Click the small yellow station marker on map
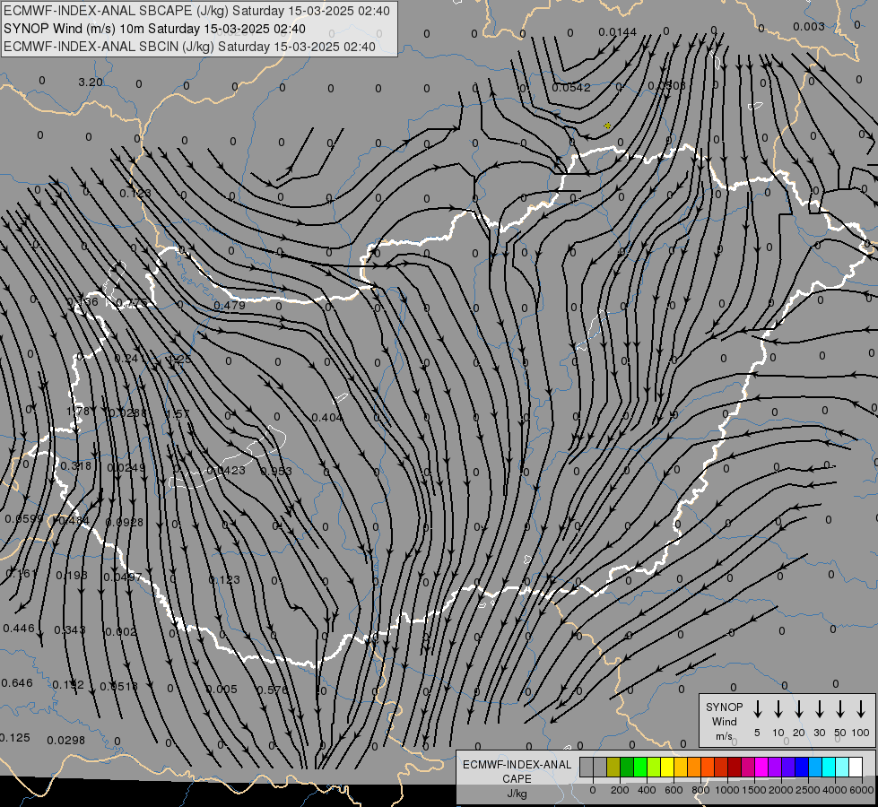The width and height of the screenshot is (878, 807). tap(607, 126)
